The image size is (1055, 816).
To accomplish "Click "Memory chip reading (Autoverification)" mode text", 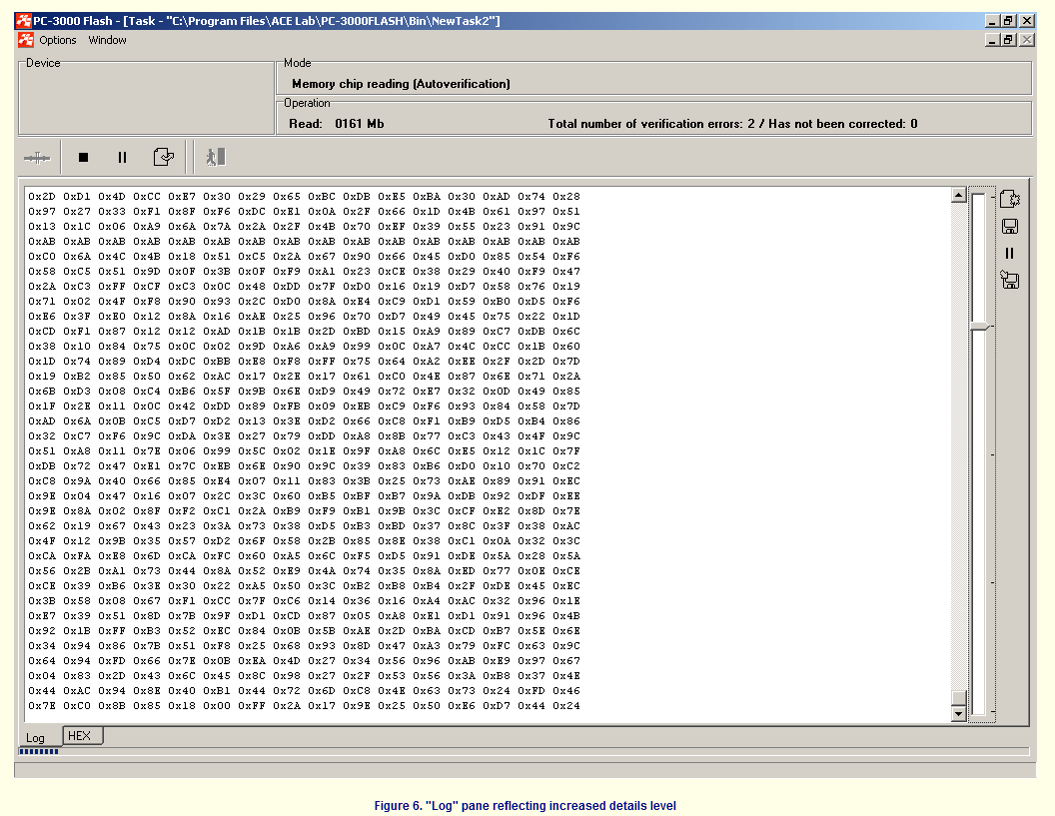I will [x=401, y=84].
